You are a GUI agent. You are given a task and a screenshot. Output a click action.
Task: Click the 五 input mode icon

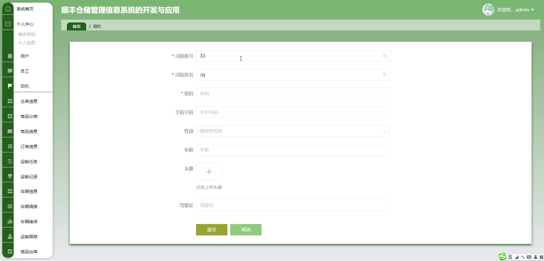tap(510, 257)
